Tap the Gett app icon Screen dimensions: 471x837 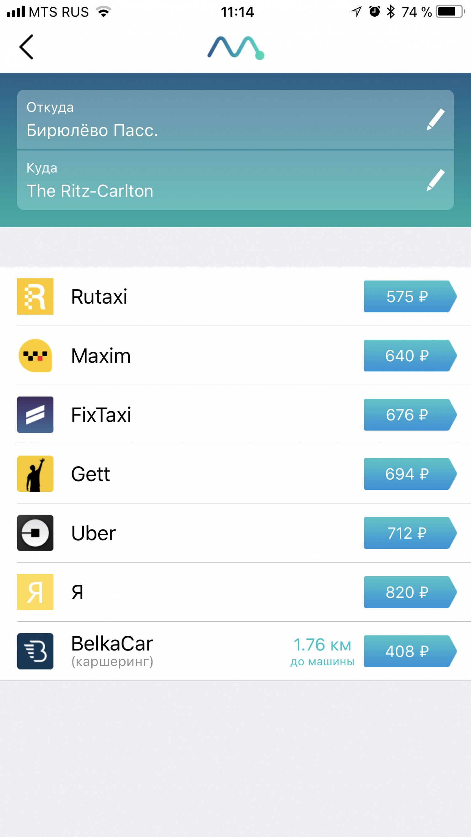click(35, 474)
